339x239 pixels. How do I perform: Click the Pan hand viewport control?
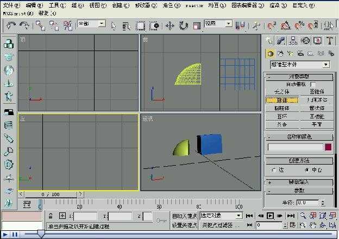[312, 225]
